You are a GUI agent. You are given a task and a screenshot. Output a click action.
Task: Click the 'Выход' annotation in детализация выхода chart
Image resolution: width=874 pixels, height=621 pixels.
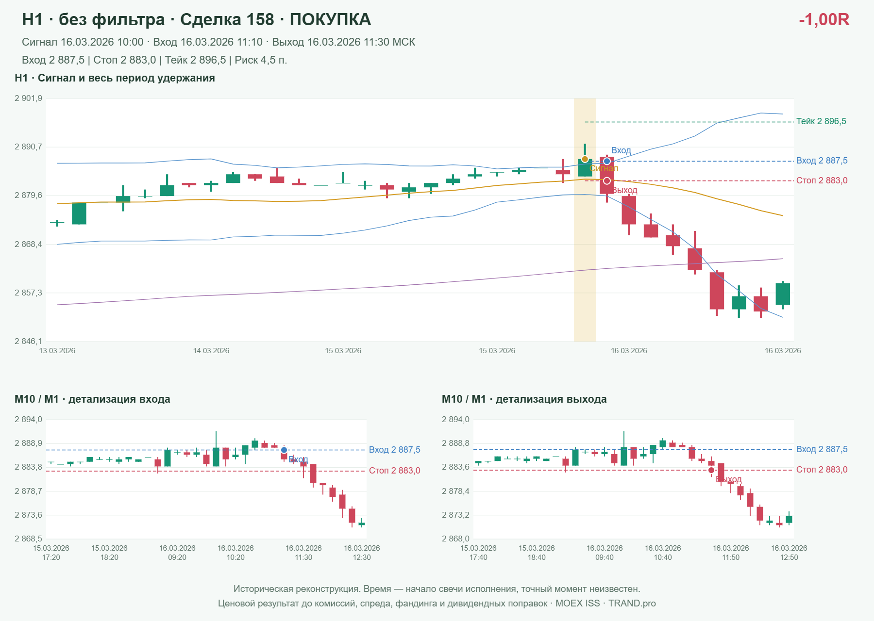[x=729, y=480]
